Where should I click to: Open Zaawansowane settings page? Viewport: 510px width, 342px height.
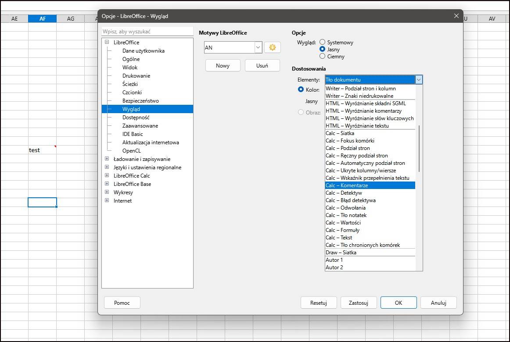(x=140, y=126)
